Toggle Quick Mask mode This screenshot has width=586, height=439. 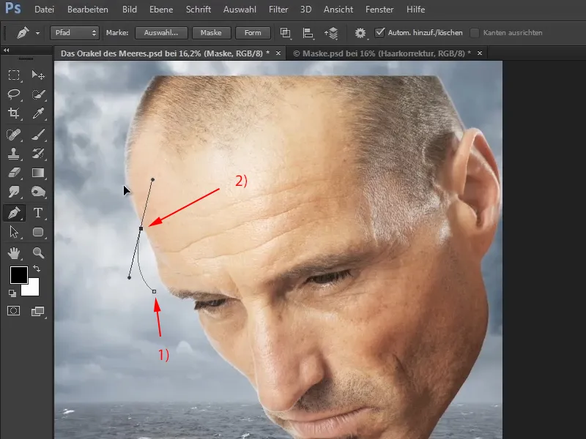click(x=14, y=310)
